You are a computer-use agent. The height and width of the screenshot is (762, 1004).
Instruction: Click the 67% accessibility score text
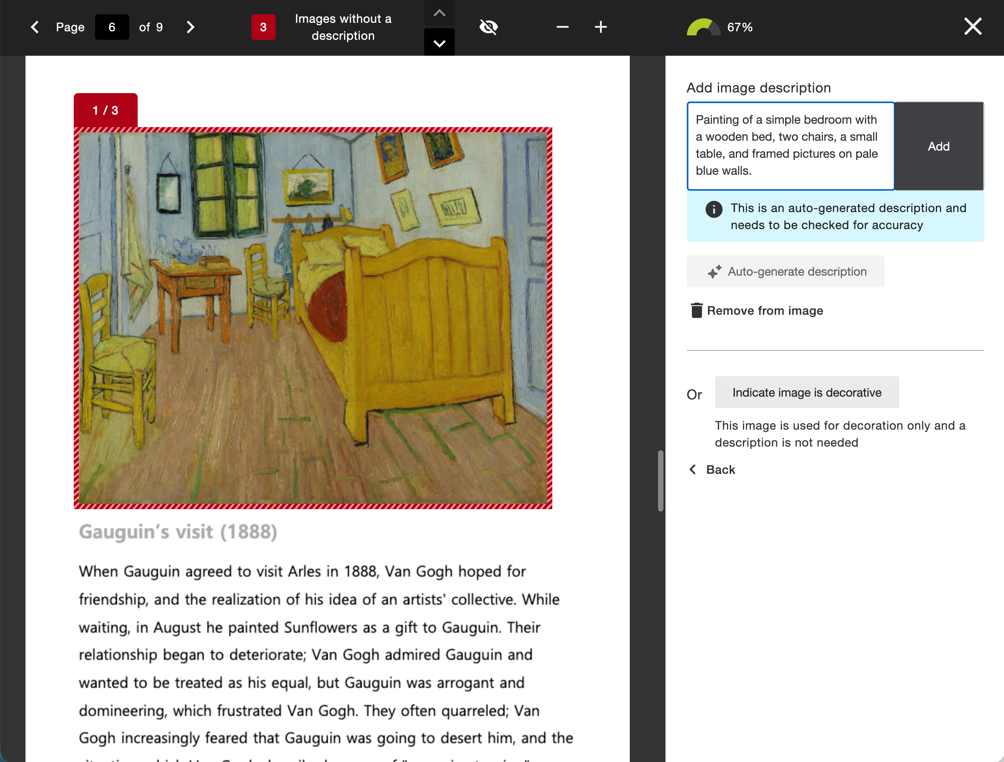tap(740, 27)
